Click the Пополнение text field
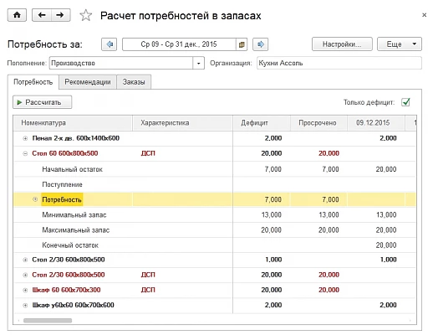Screen dimensions: 433x335 [121, 63]
